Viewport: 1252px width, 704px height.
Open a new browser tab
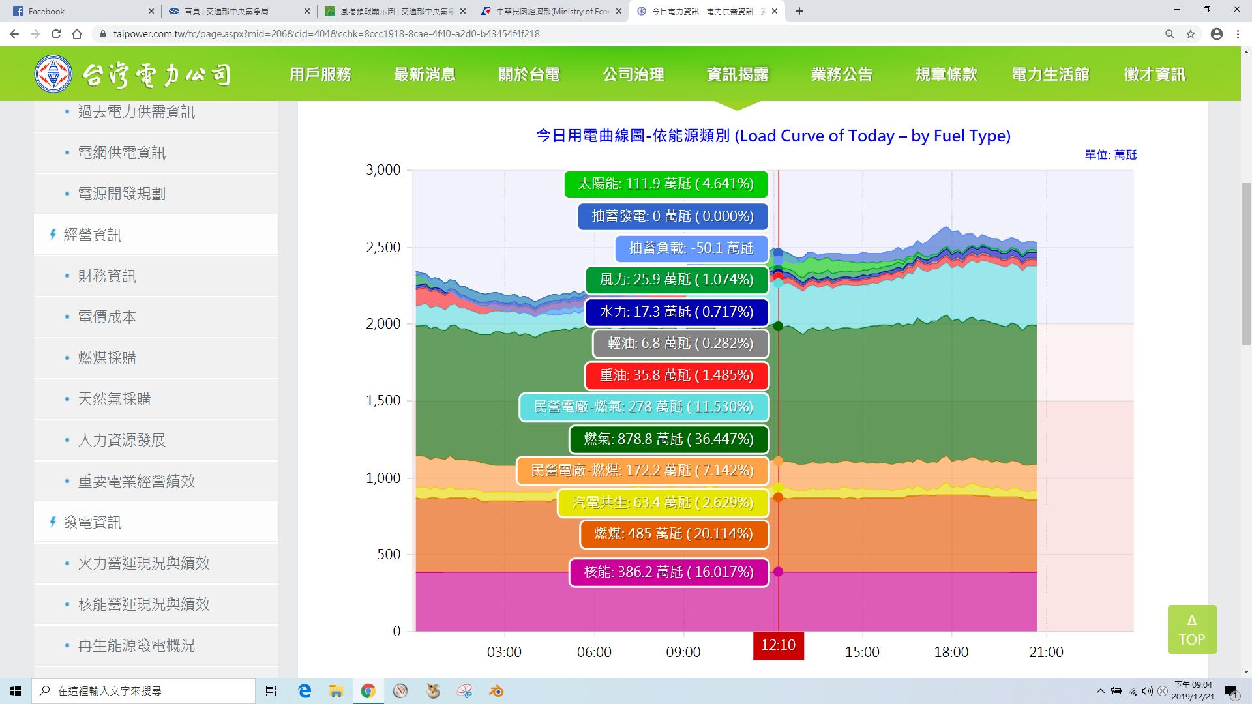(799, 11)
